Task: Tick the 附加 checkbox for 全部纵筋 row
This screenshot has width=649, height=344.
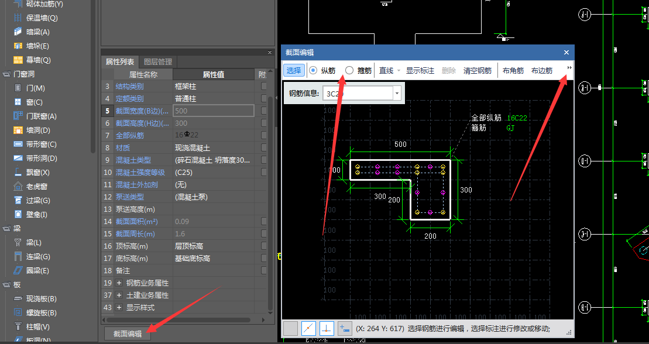Action: (264, 135)
